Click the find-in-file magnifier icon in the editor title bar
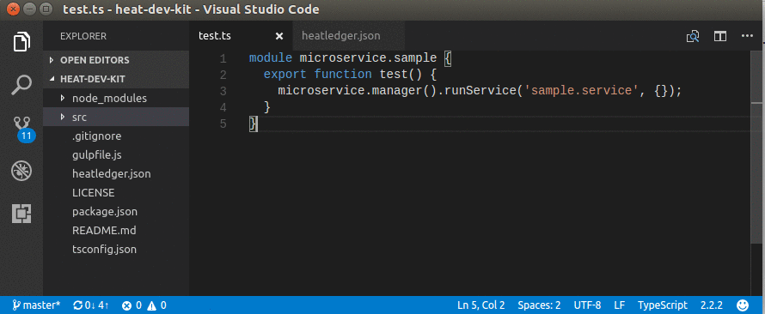Image resolution: width=765 pixels, height=314 pixels. coord(693,37)
